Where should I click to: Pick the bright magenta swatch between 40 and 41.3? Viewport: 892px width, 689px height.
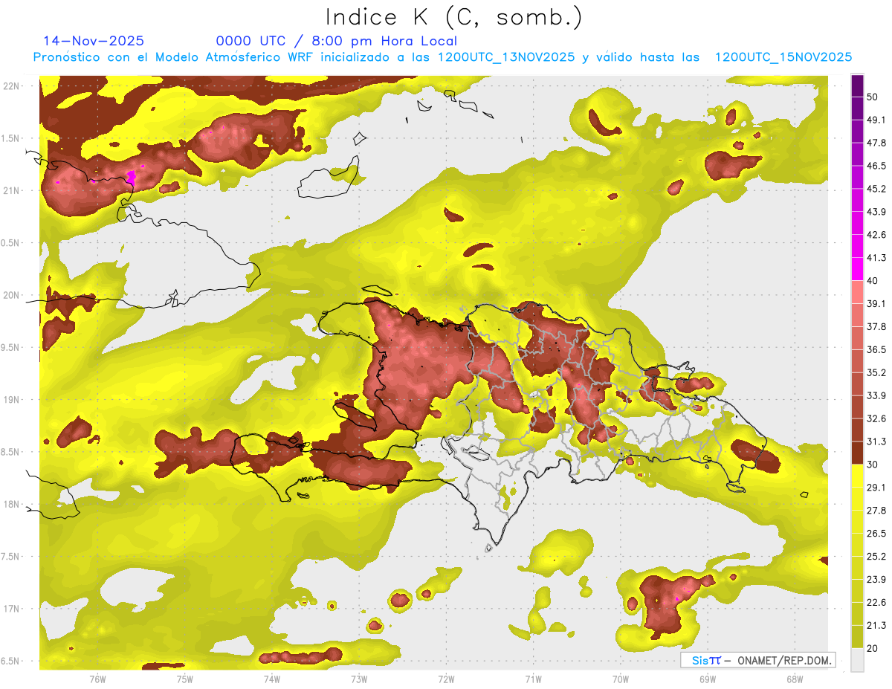[857, 270]
